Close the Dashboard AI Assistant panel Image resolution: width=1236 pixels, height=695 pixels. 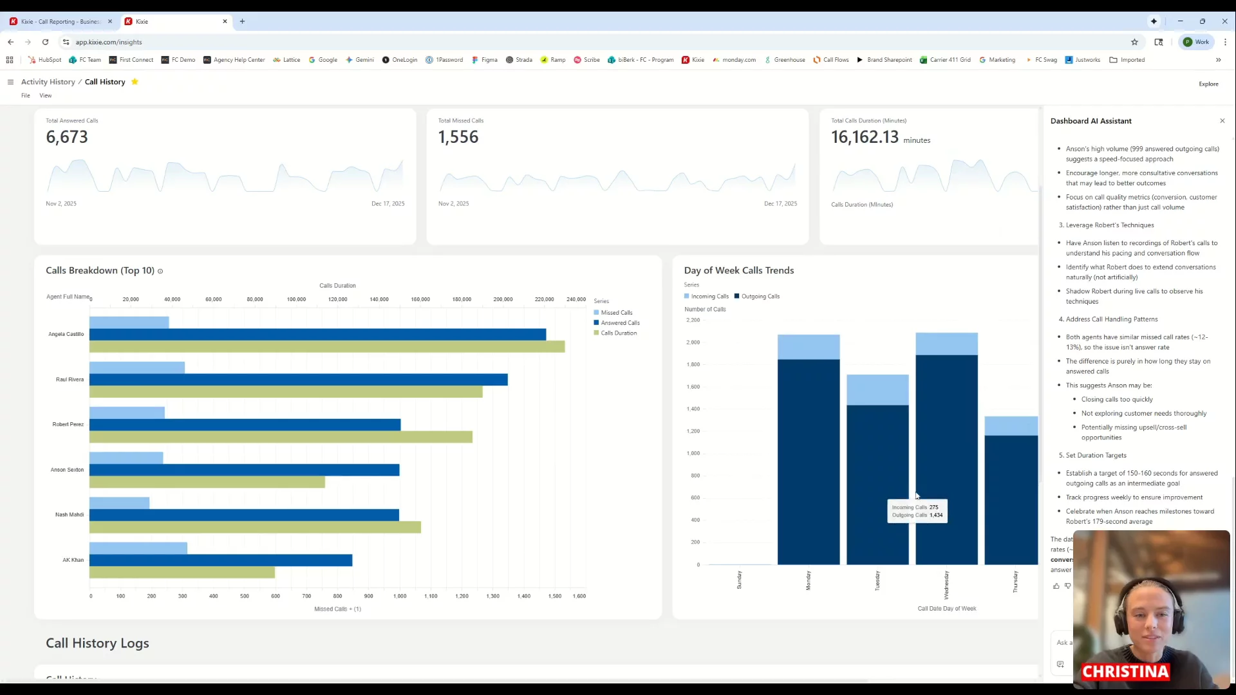tap(1222, 121)
